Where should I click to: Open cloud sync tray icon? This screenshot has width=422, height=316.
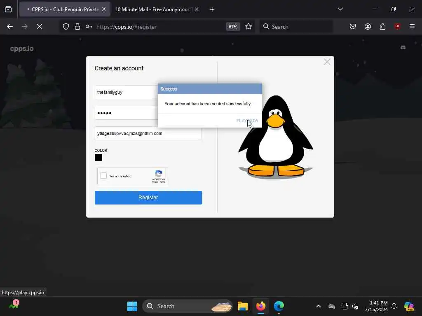pyautogui.click(x=332, y=306)
